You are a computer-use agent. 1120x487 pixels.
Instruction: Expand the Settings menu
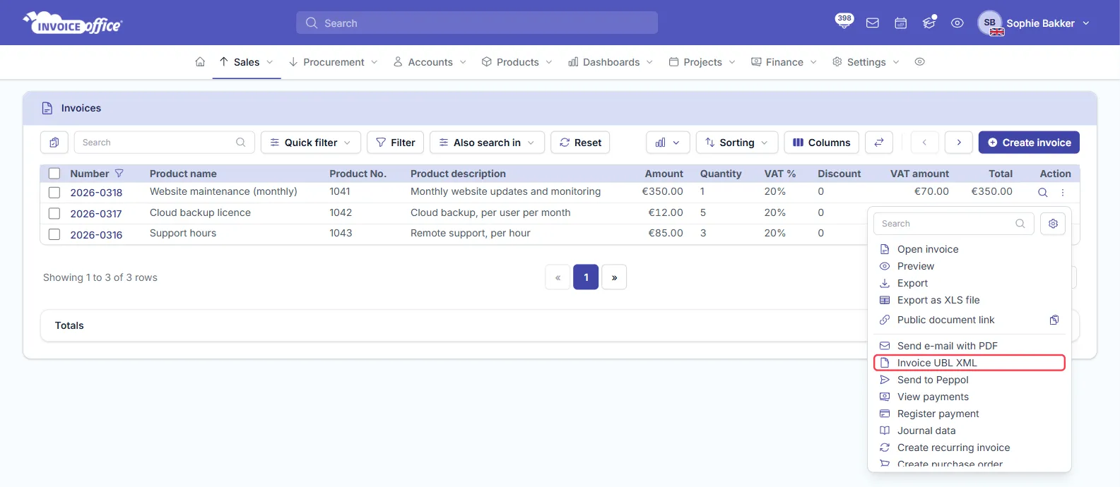click(x=866, y=62)
